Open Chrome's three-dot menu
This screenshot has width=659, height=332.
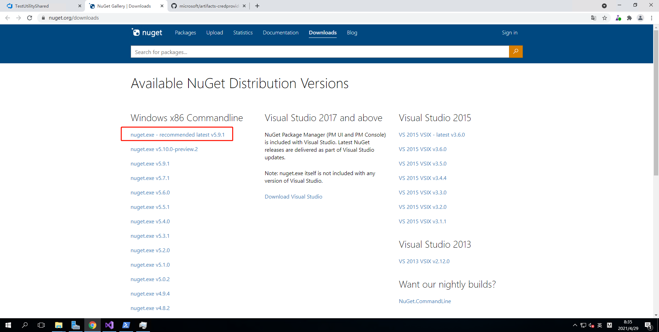point(651,18)
